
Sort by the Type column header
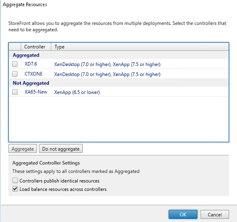(140, 47)
